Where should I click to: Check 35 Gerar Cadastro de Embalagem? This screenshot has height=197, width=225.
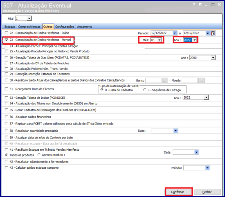click(x=6, y=110)
